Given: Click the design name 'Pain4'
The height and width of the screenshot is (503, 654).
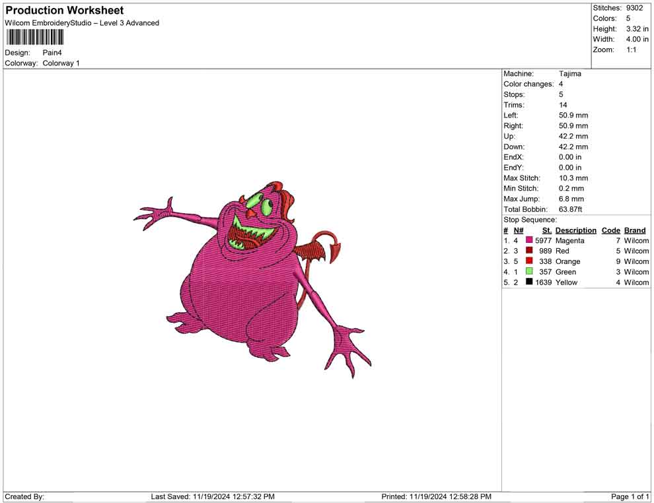Looking at the screenshot, I should coord(52,53).
